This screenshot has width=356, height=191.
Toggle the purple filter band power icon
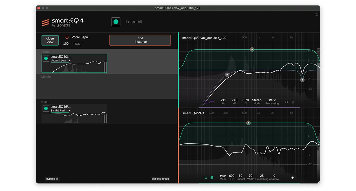tap(206, 102)
